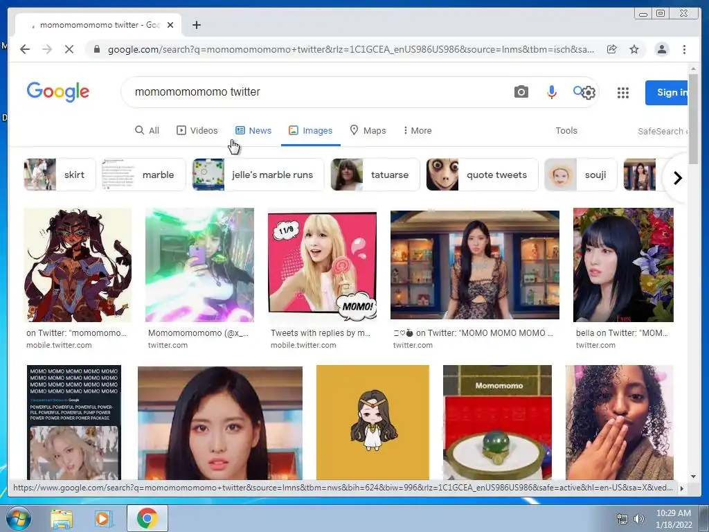Open the clock showing 10:29 AM

pyautogui.click(x=673, y=519)
